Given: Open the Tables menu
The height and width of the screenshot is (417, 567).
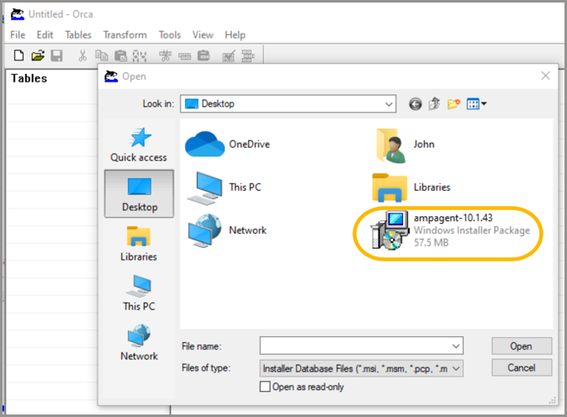Looking at the screenshot, I should (x=78, y=34).
